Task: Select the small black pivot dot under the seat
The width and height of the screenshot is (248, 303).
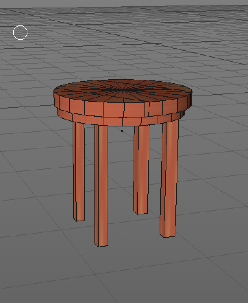Action: tap(122, 131)
